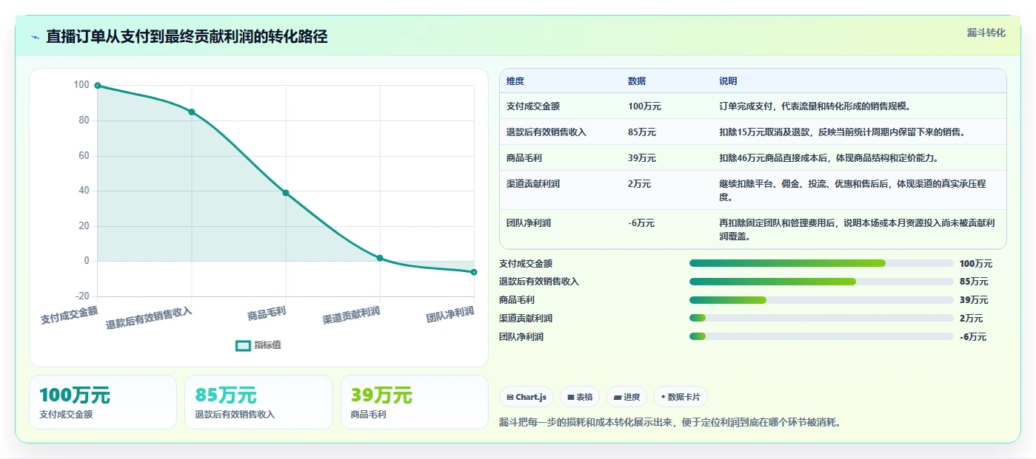Click the 团队净利润 x-axis label on chart

450,316
